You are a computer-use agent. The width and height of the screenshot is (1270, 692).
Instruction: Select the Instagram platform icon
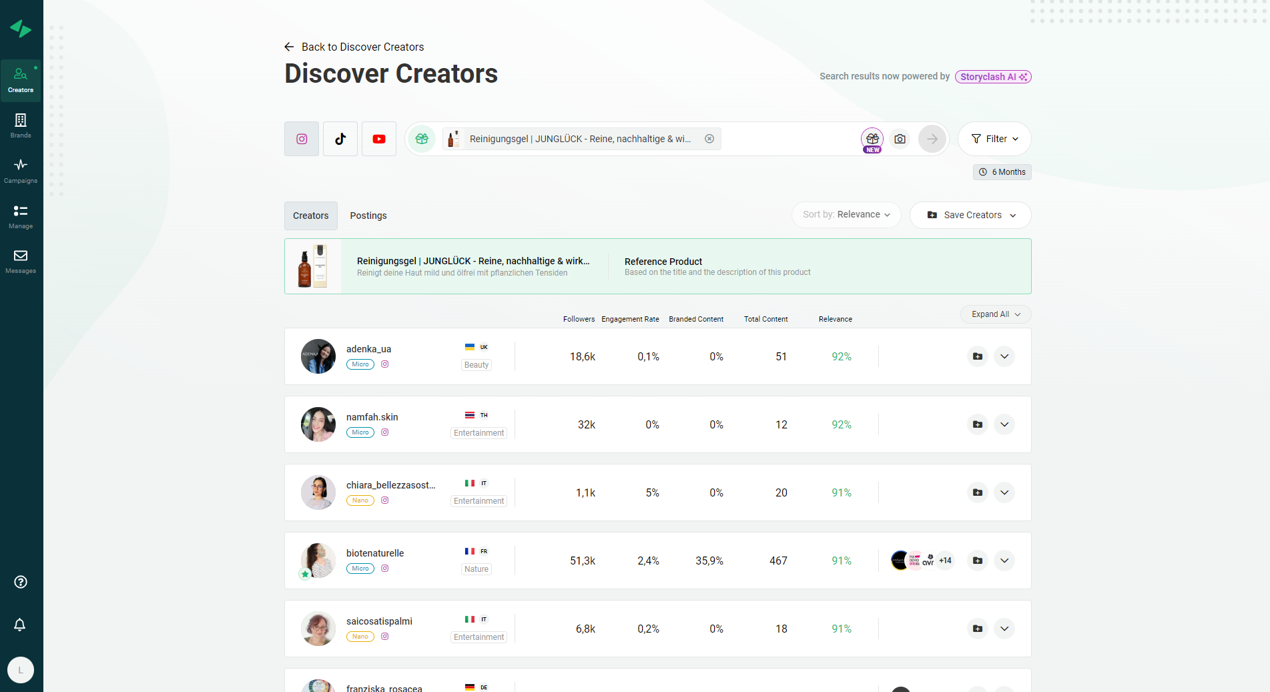pos(301,139)
